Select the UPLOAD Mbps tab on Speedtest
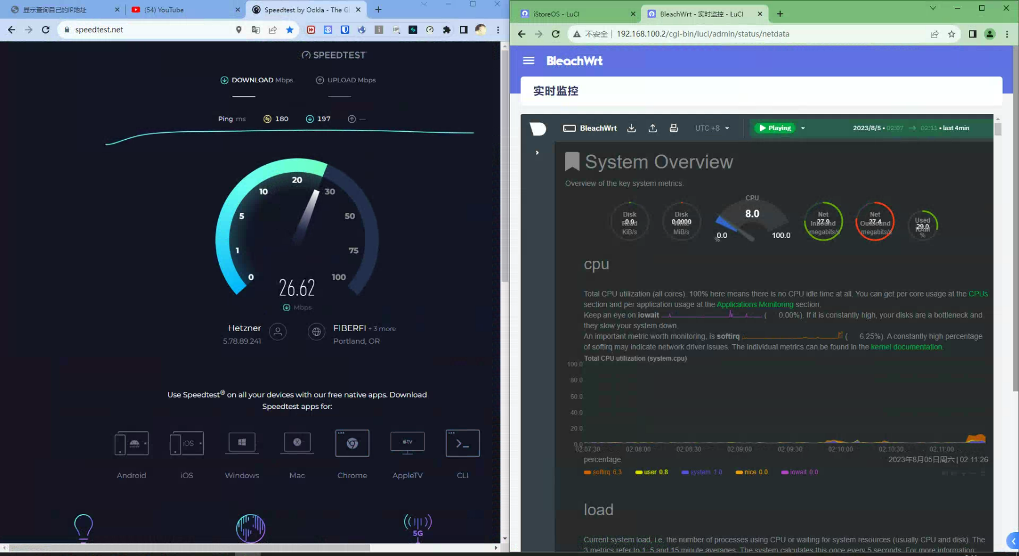Screen dimensions: 1019x556 tap(346, 80)
